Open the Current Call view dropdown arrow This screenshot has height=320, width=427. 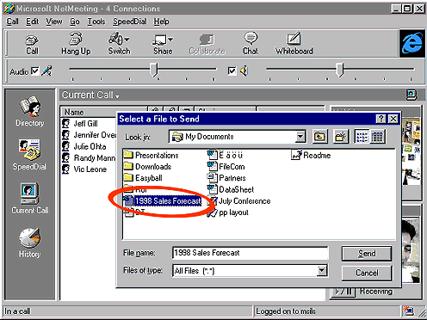pos(117,96)
